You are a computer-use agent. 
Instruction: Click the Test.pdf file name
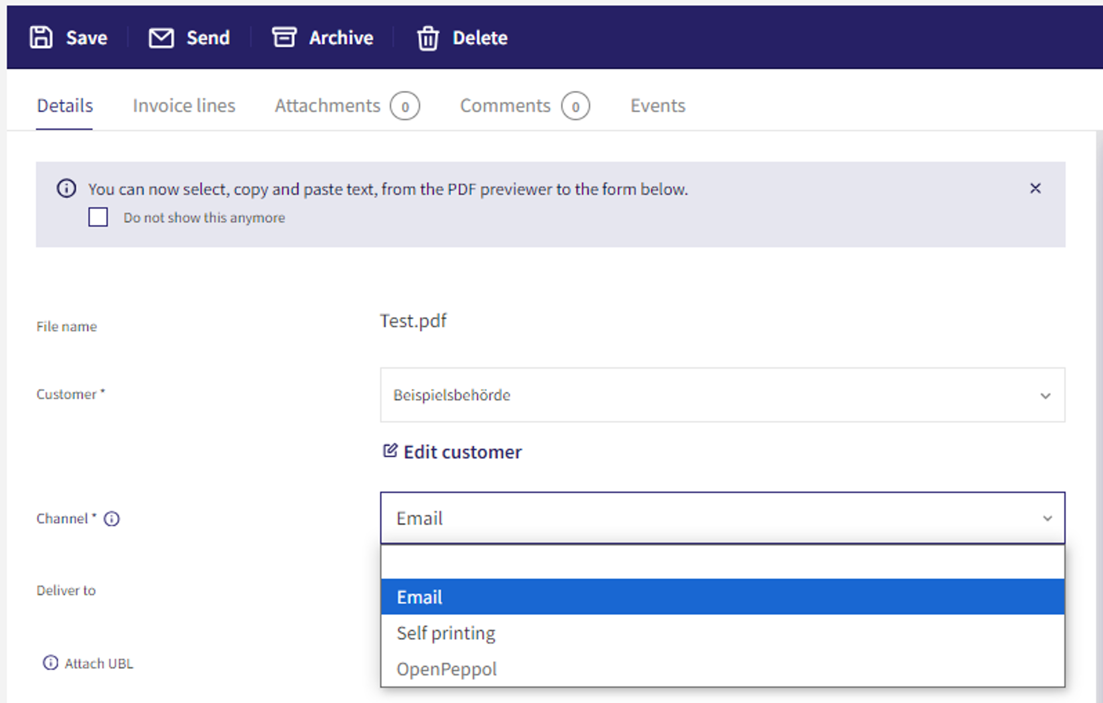(413, 321)
